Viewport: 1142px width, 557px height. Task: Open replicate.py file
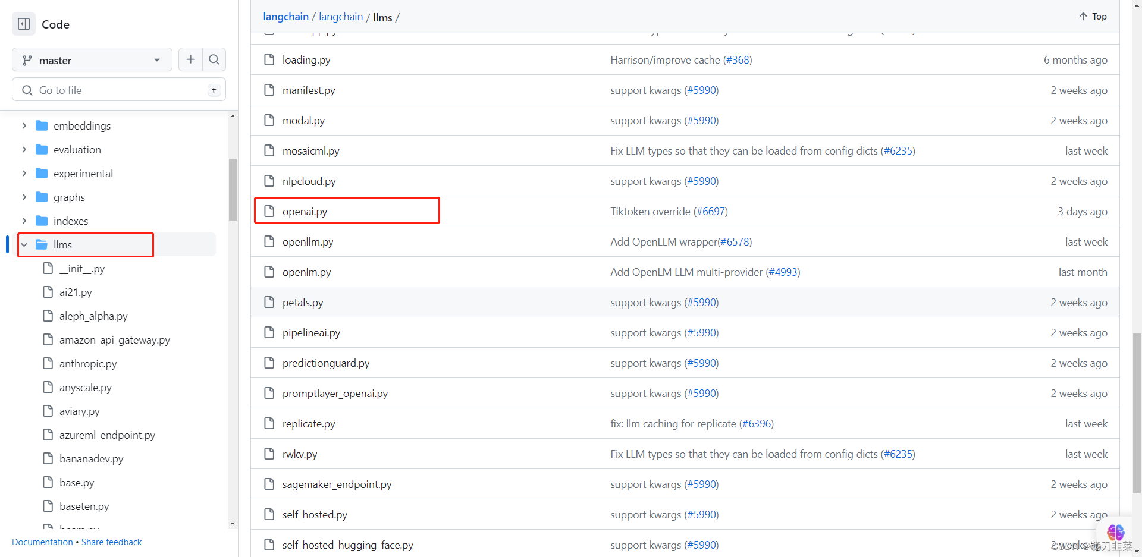point(309,423)
